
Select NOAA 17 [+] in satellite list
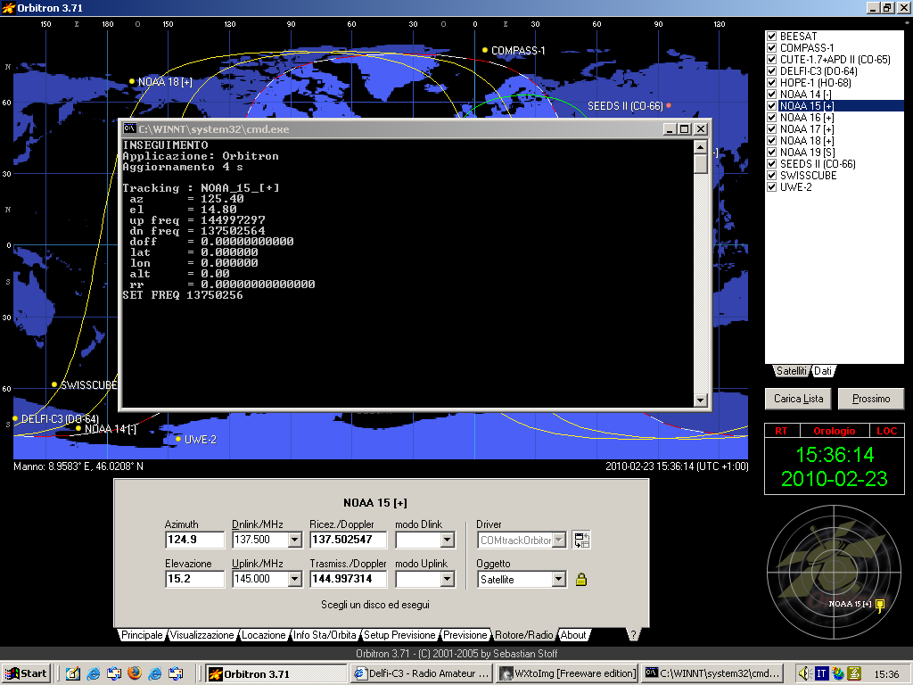[807, 129]
